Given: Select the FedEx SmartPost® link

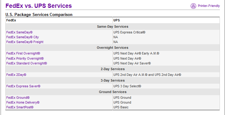Looking at the screenshot, I should (20, 107).
